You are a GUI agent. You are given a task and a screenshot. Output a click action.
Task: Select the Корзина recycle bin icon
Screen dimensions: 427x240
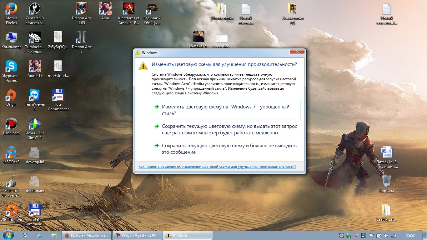(386, 184)
